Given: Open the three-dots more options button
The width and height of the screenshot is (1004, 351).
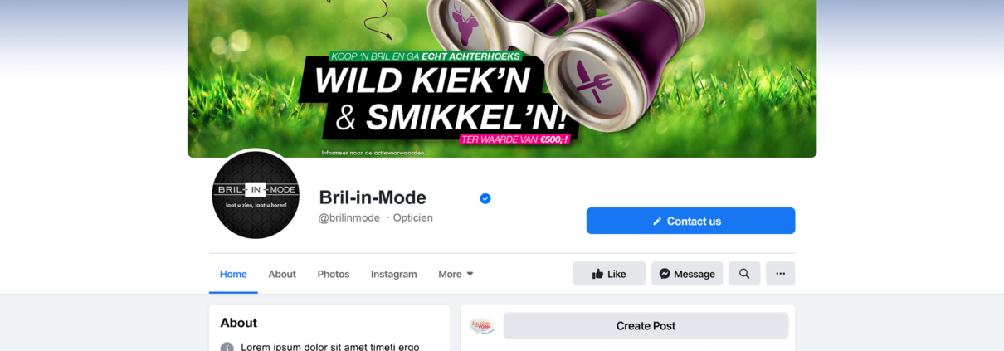Looking at the screenshot, I should tap(780, 274).
